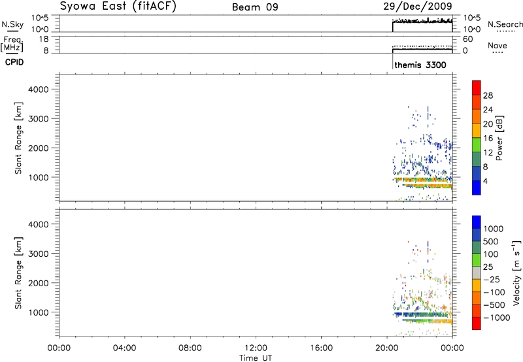Click the "28" Power colorbar tick label

[x=488, y=95]
